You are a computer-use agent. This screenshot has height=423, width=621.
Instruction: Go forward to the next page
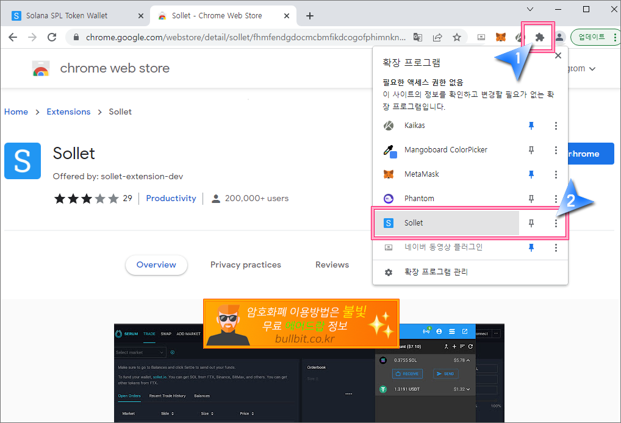click(32, 37)
